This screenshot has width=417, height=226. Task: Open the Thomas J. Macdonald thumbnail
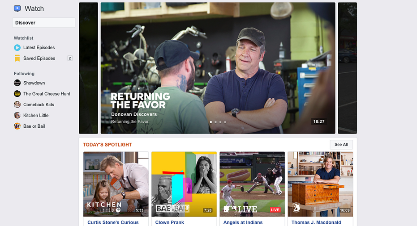click(320, 184)
